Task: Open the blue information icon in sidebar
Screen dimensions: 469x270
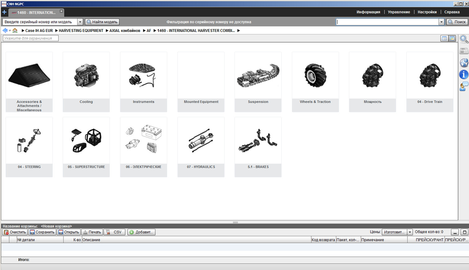Action: 464,75
